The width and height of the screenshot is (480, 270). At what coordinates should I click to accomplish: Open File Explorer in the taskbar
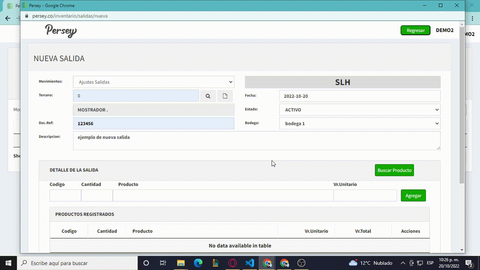coord(181,263)
